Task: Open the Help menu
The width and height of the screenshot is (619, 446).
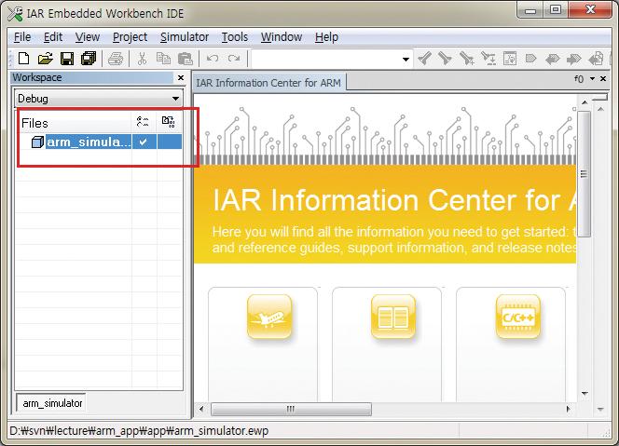Action: (x=326, y=37)
